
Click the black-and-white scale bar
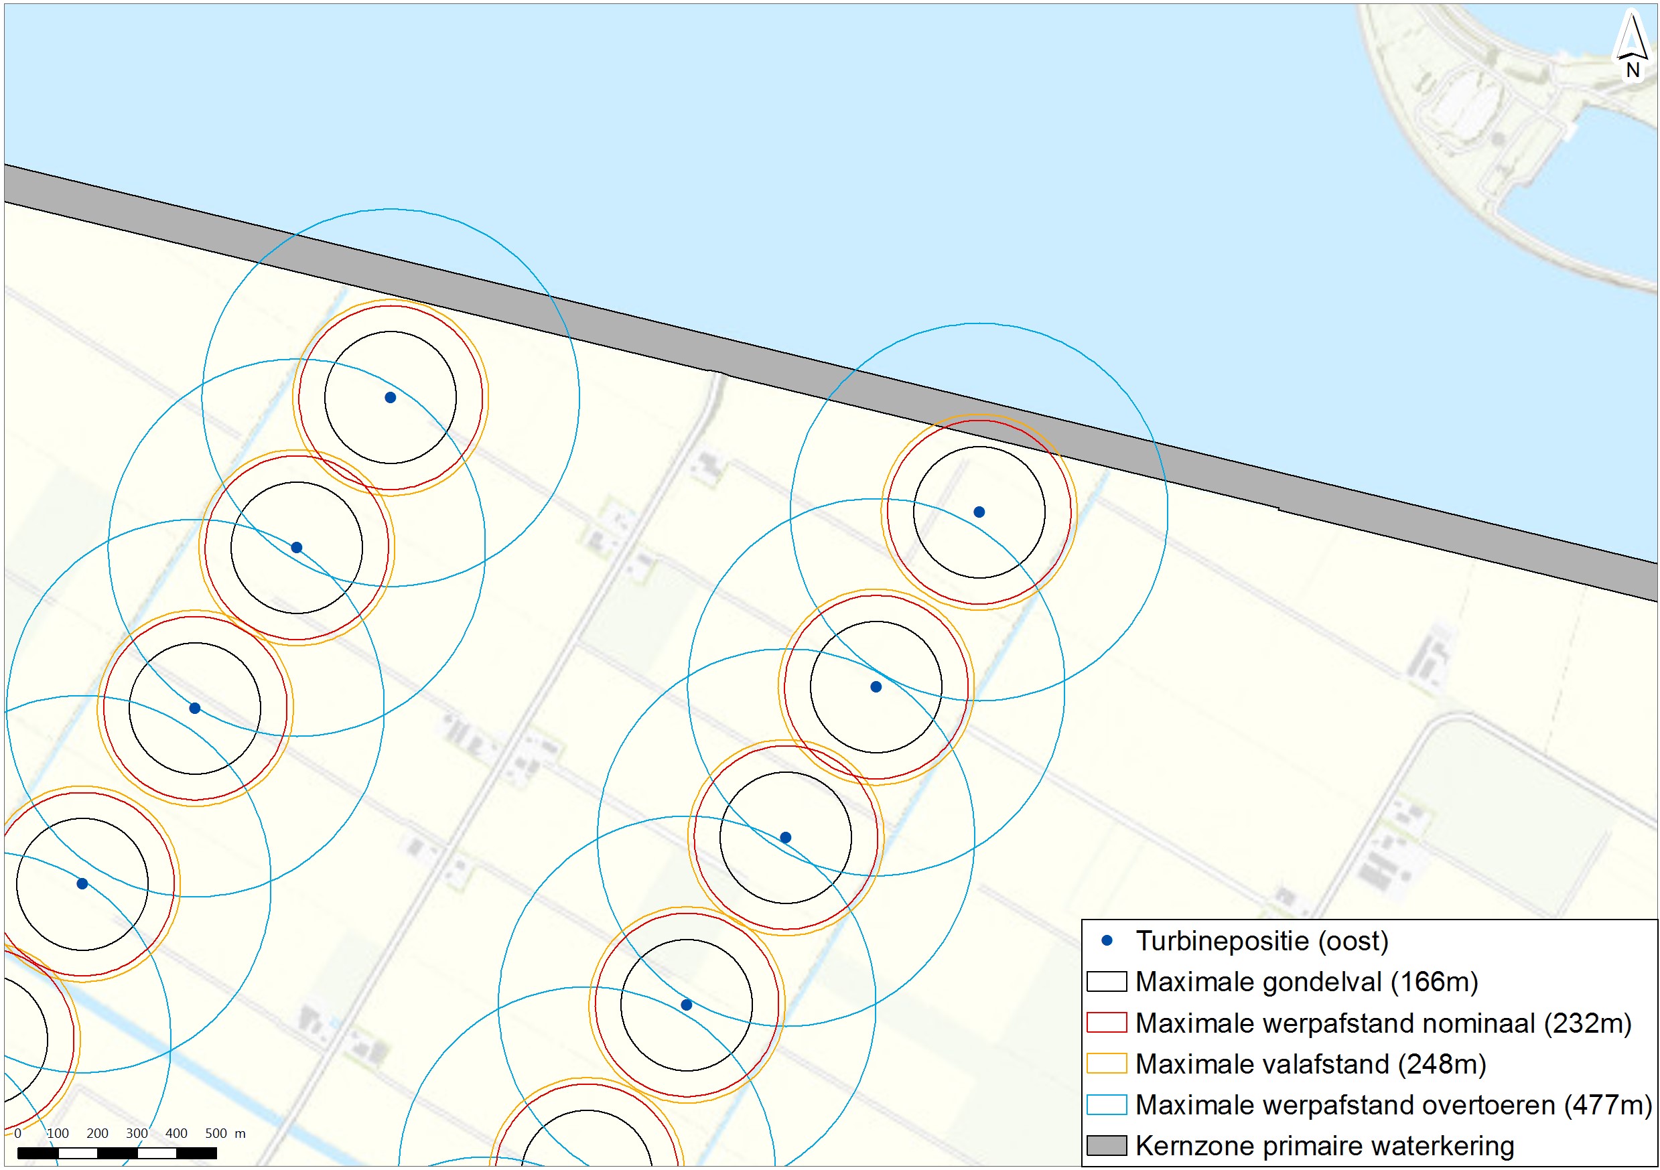(x=117, y=1153)
